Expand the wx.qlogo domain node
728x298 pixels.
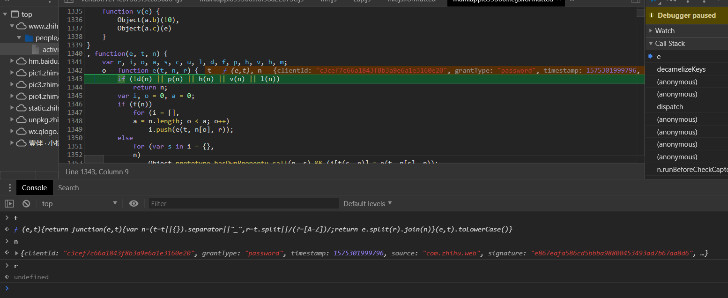12,131
